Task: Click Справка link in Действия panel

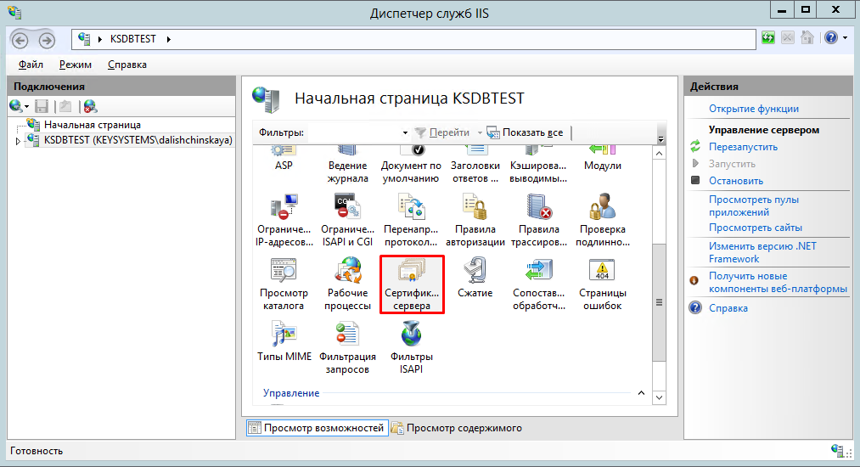Action: tap(728, 308)
